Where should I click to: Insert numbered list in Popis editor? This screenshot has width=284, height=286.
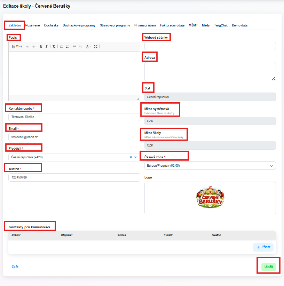pos(61,47)
